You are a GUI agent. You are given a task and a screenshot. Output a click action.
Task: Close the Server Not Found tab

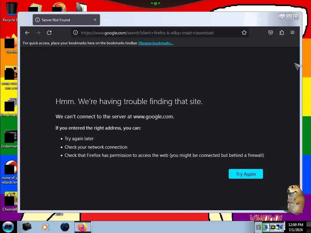click(x=95, y=20)
